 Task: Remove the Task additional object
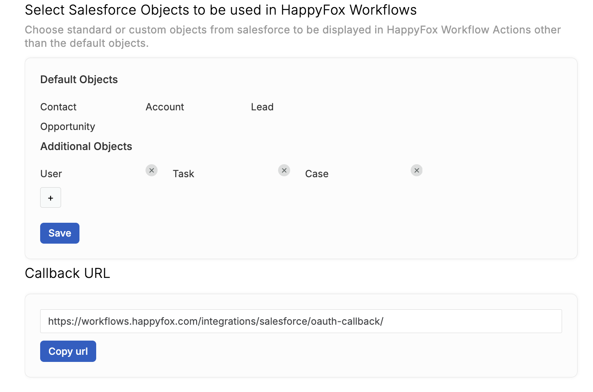pos(284,170)
